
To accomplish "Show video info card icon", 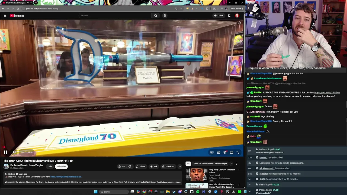I will pos(239,23).
